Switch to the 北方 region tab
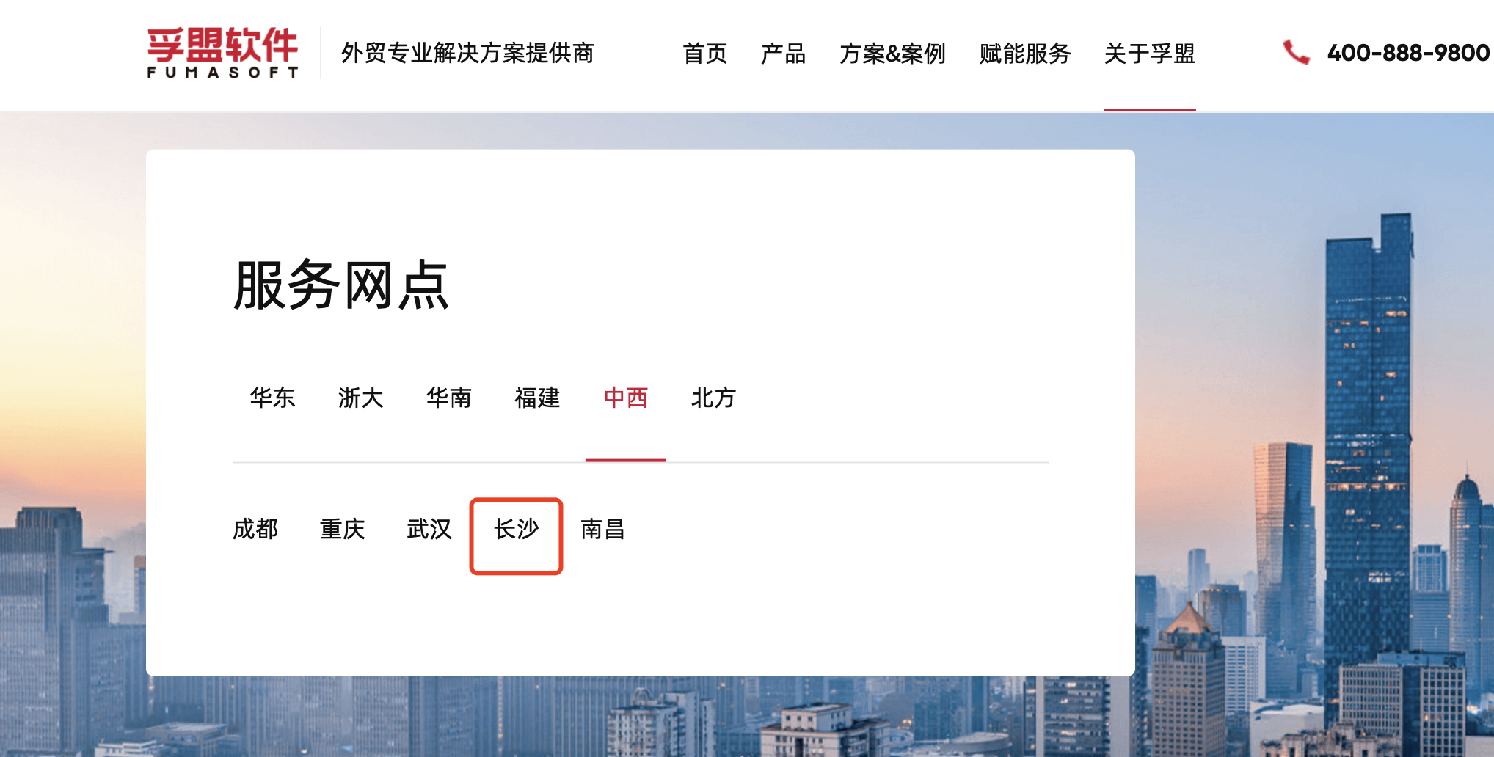The image size is (1494, 757). point(713,398)
